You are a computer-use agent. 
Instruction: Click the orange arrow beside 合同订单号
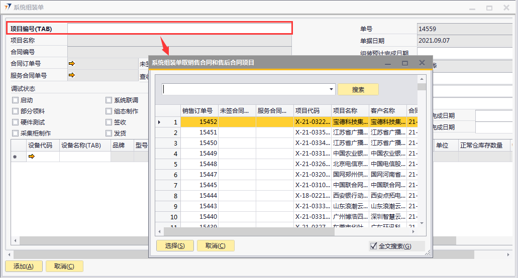[71, 64]
